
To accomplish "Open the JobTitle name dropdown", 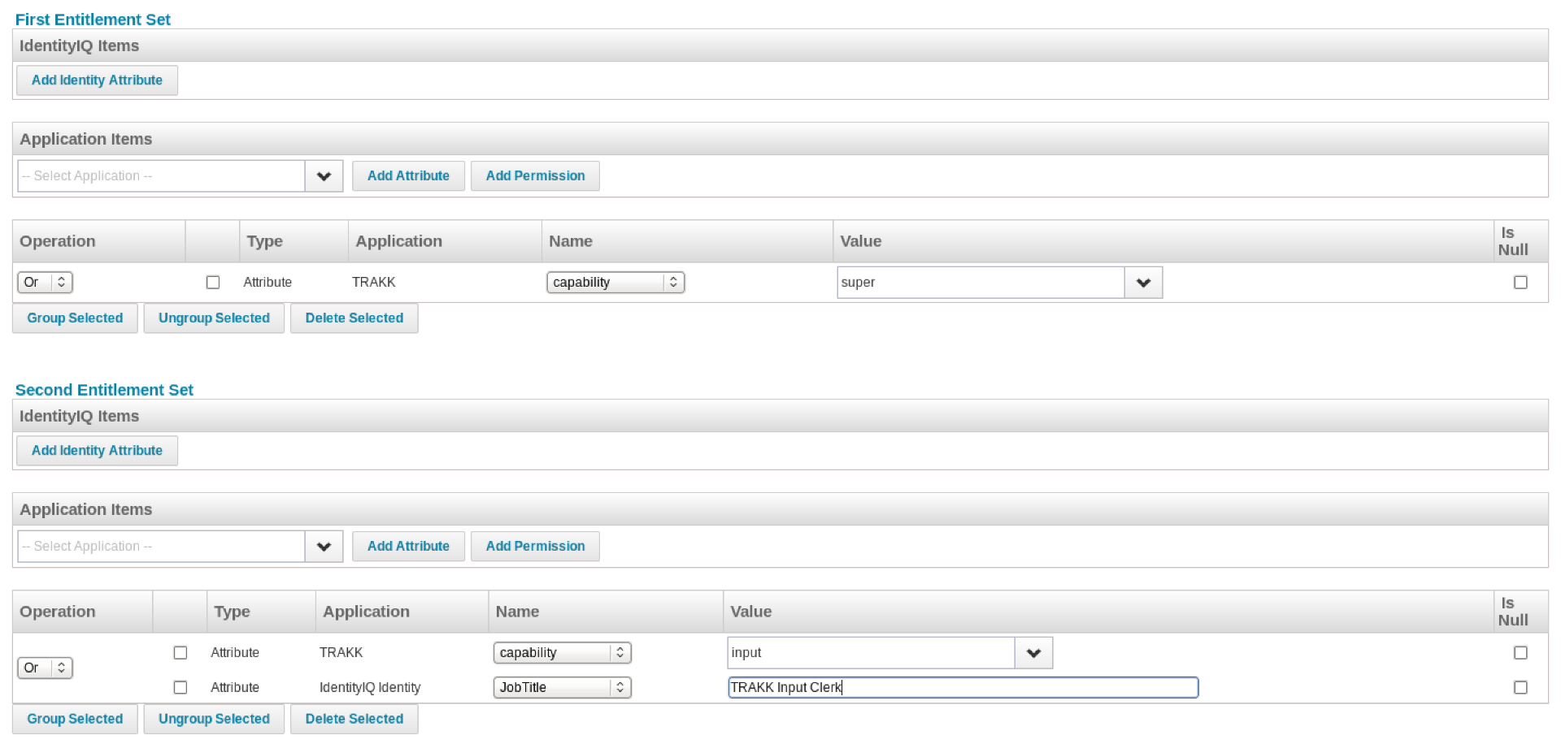I will tap(562, 688).
